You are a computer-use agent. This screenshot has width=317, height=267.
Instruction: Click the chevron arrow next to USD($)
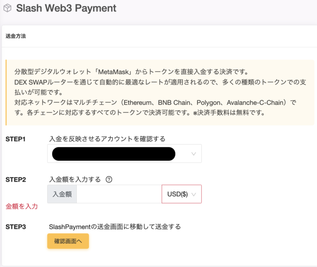point(193,194)
